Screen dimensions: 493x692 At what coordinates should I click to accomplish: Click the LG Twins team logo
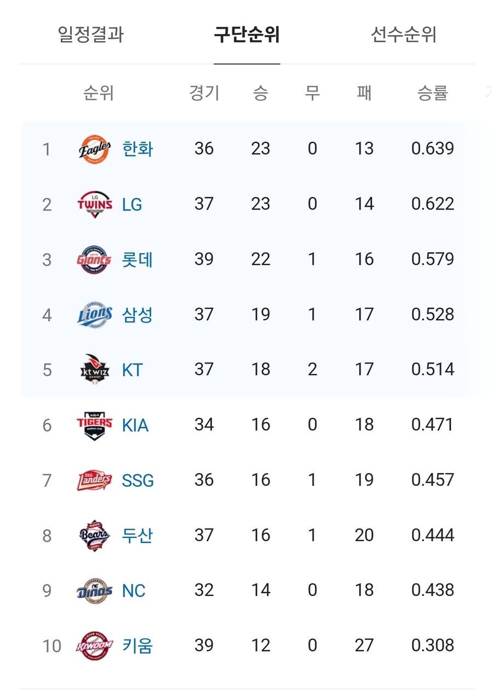(94, 205)
